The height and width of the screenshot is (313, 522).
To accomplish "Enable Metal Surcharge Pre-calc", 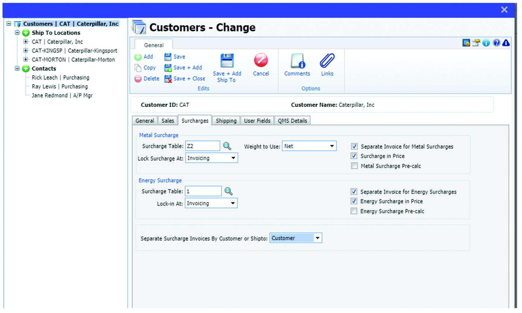I will [x=354, y=166].
